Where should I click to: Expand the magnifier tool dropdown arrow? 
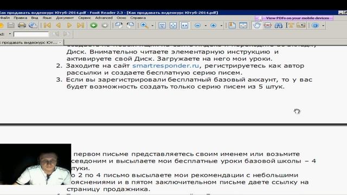pos(152,25)
